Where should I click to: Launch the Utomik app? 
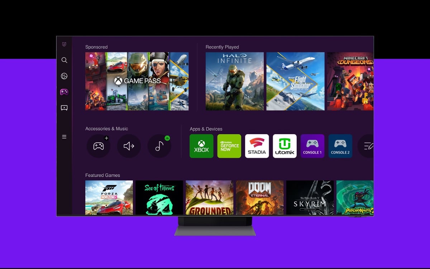(x=285, y=146)
